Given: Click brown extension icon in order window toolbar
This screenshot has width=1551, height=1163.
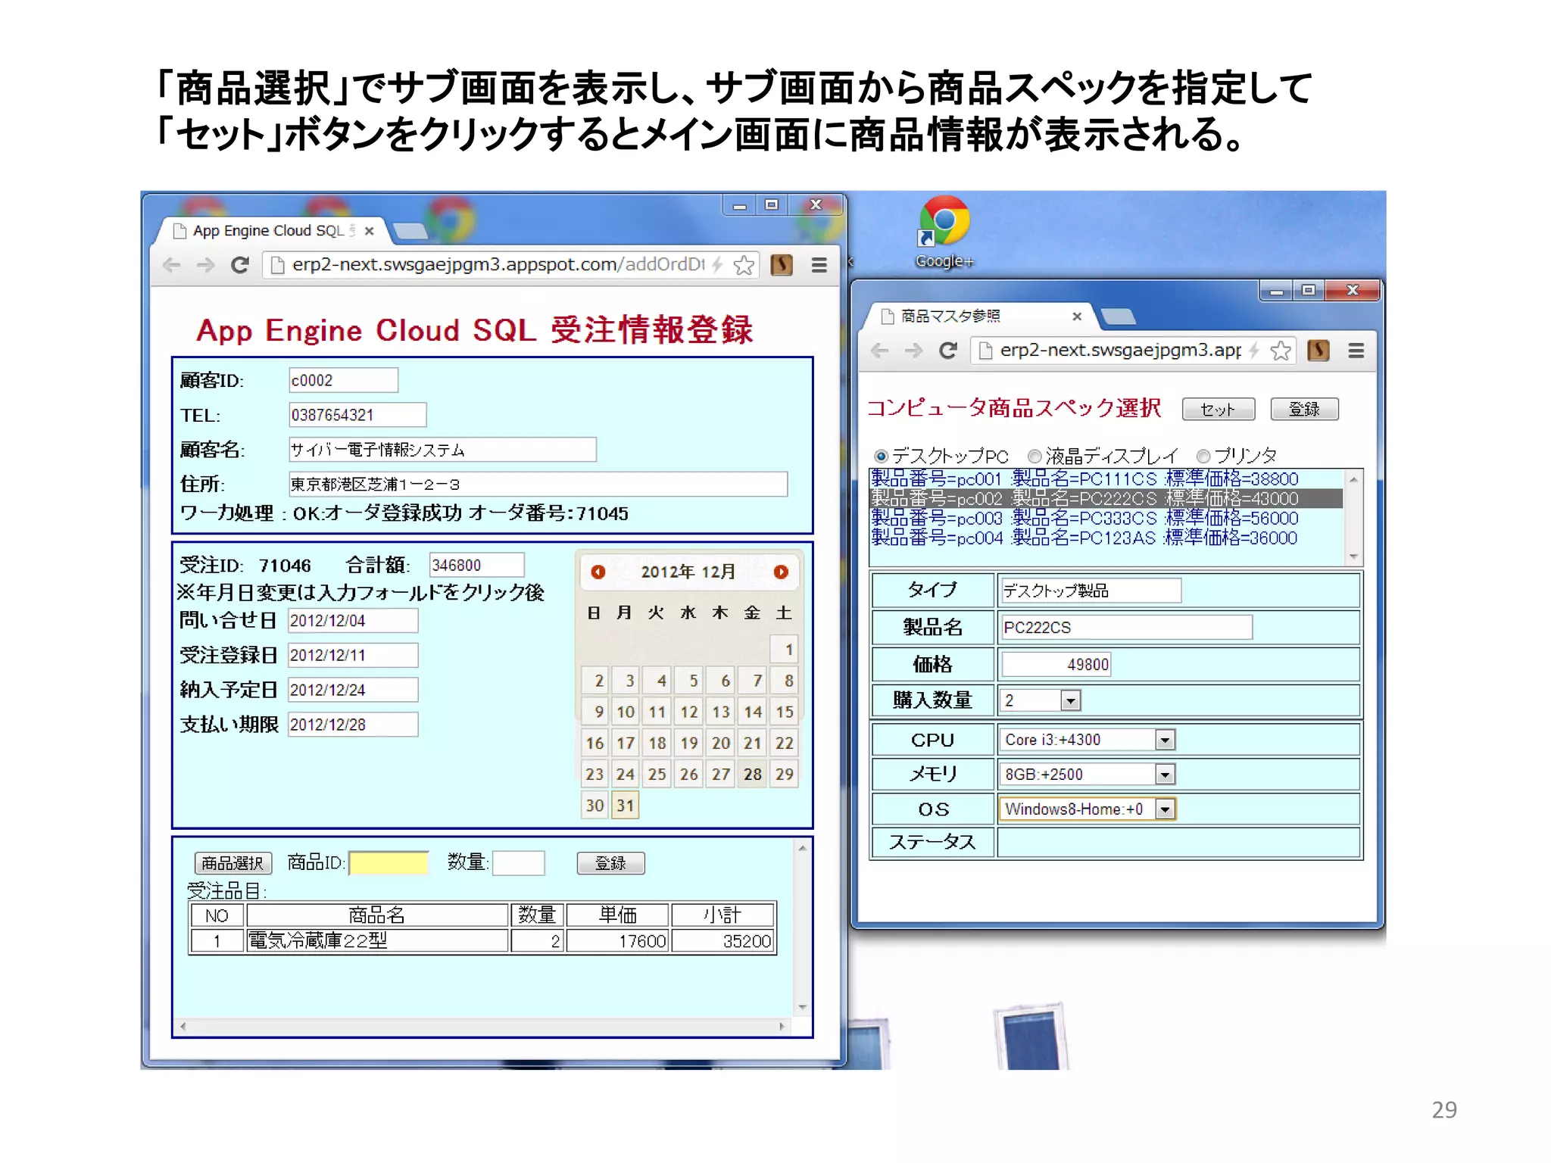Looking at the screenshot, I should pyautogui.click(x=782, y=265).
